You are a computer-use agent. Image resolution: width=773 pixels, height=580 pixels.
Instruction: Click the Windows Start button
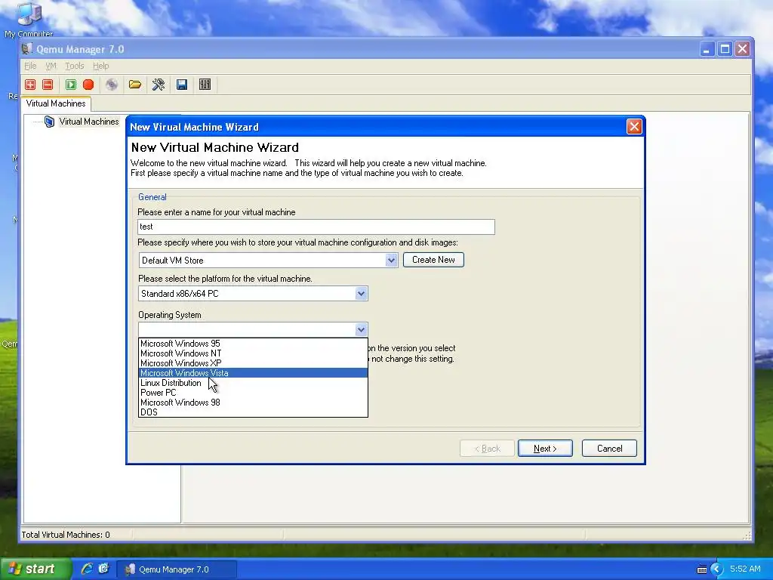click(x=35, y=569)
